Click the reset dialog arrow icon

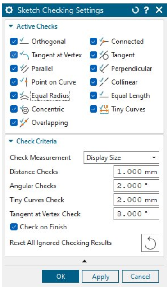tap(135, 10)
